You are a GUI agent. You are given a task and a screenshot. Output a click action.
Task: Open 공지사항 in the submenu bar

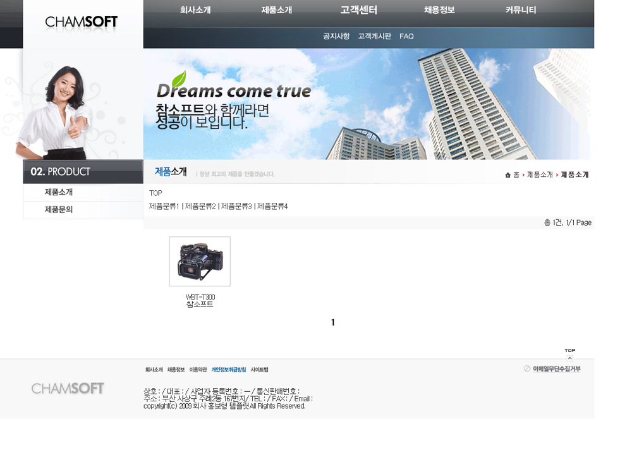tap(336, 37)
